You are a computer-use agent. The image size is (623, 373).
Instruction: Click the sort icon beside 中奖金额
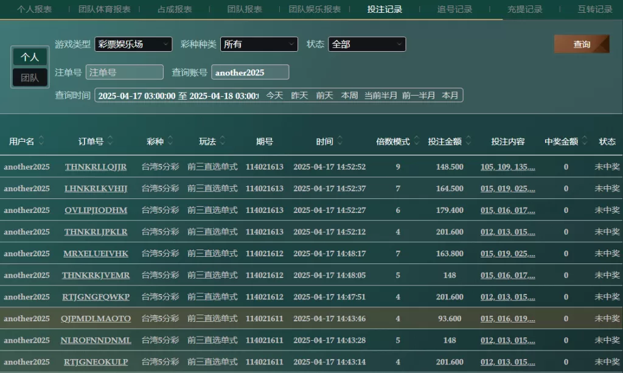pos(585,141)
